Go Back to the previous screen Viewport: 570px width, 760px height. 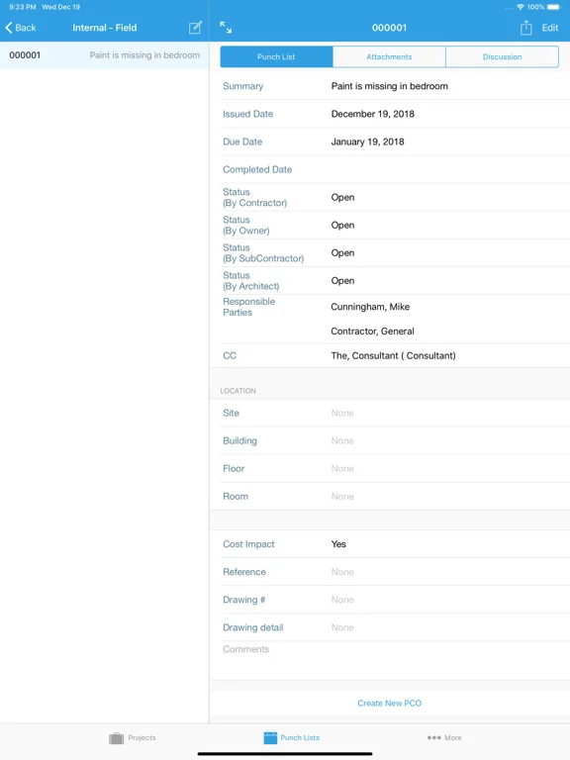pos(21,28)
